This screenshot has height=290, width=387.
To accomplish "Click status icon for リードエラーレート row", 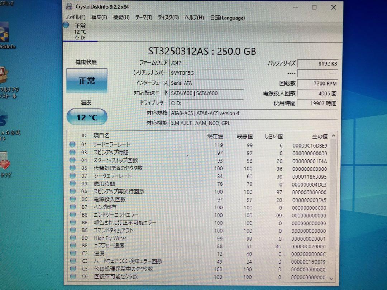I will coord(72,144).
